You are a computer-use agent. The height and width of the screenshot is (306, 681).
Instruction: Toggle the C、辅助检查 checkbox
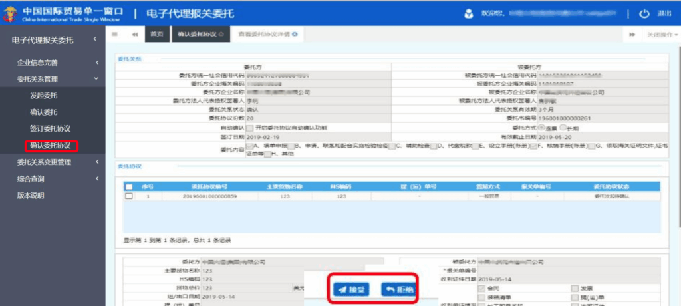tap(391, 146)
